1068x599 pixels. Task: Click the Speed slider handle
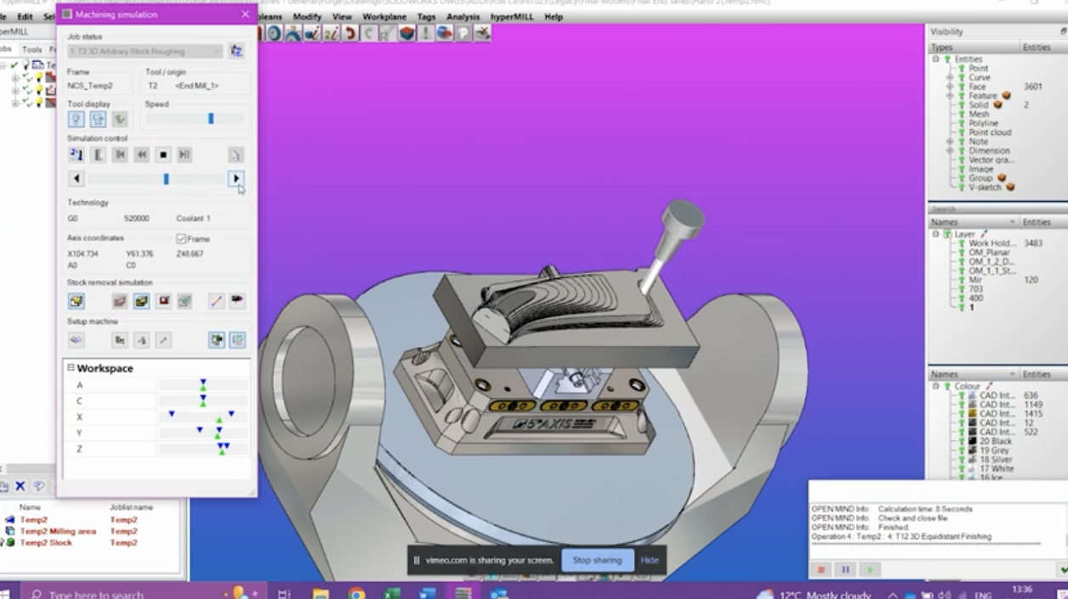pyautogui.click(x=211, y=120)
